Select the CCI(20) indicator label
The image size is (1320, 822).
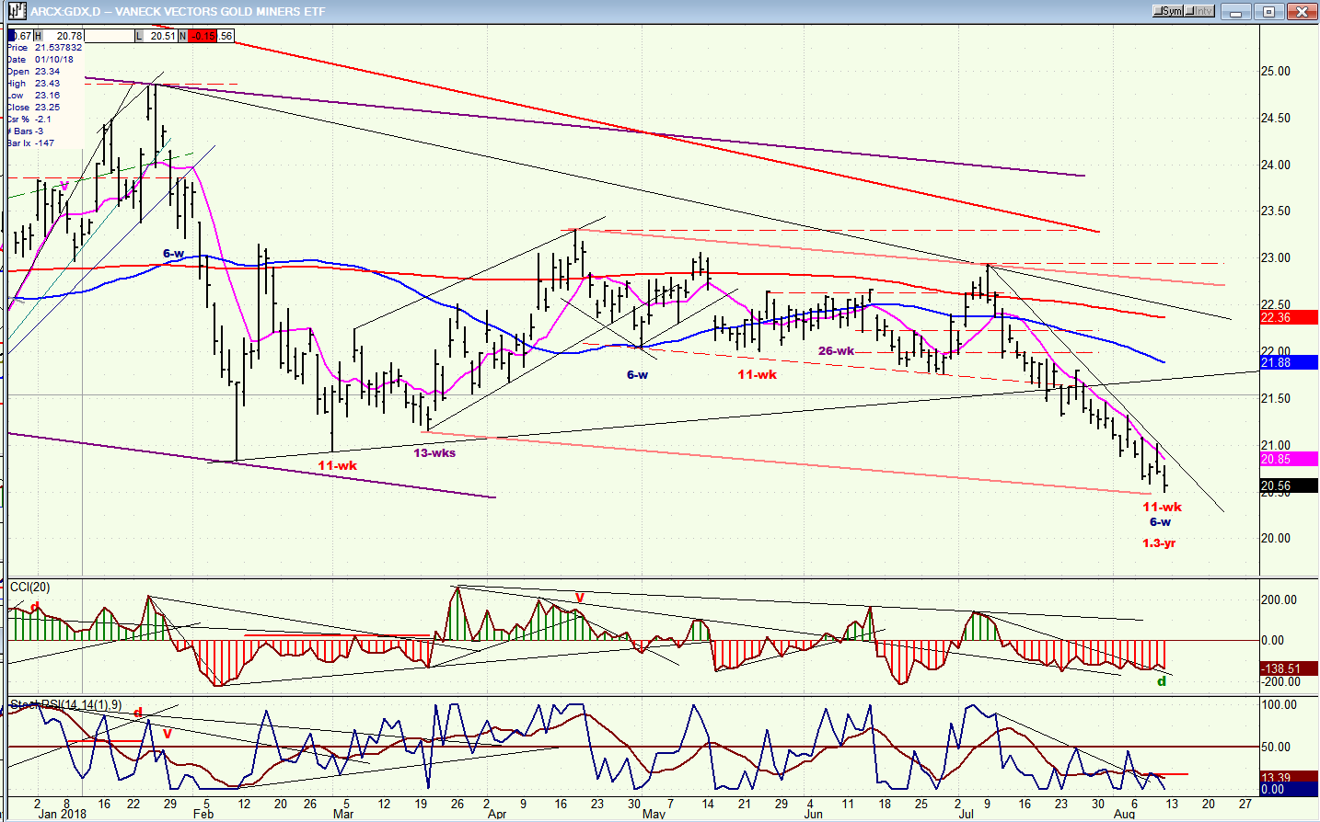[30, 588]
